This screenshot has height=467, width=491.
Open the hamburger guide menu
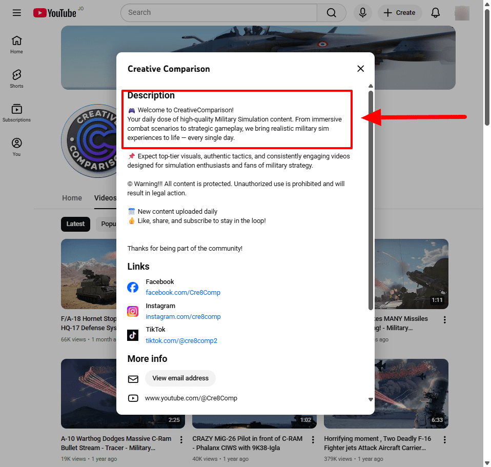coord(17,13)
